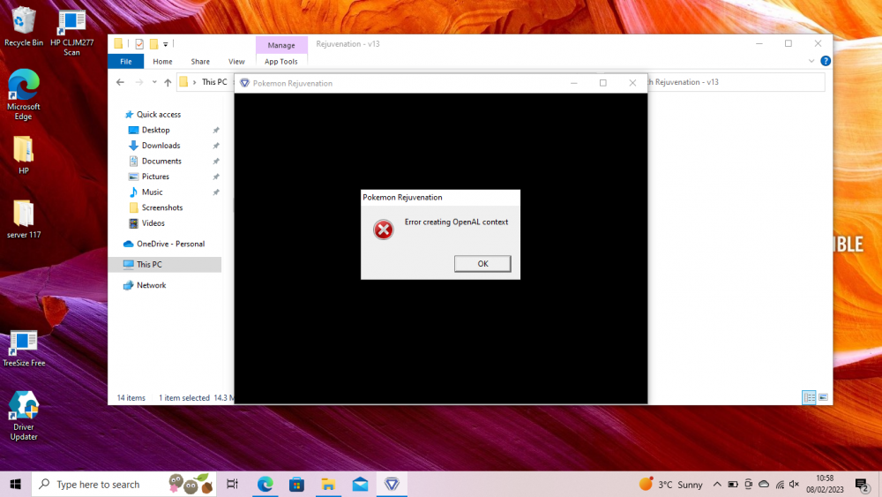Open Pictures in the navigation pane
The height and width of the screenshot is (497, 882).
click(x=155, y=177)
